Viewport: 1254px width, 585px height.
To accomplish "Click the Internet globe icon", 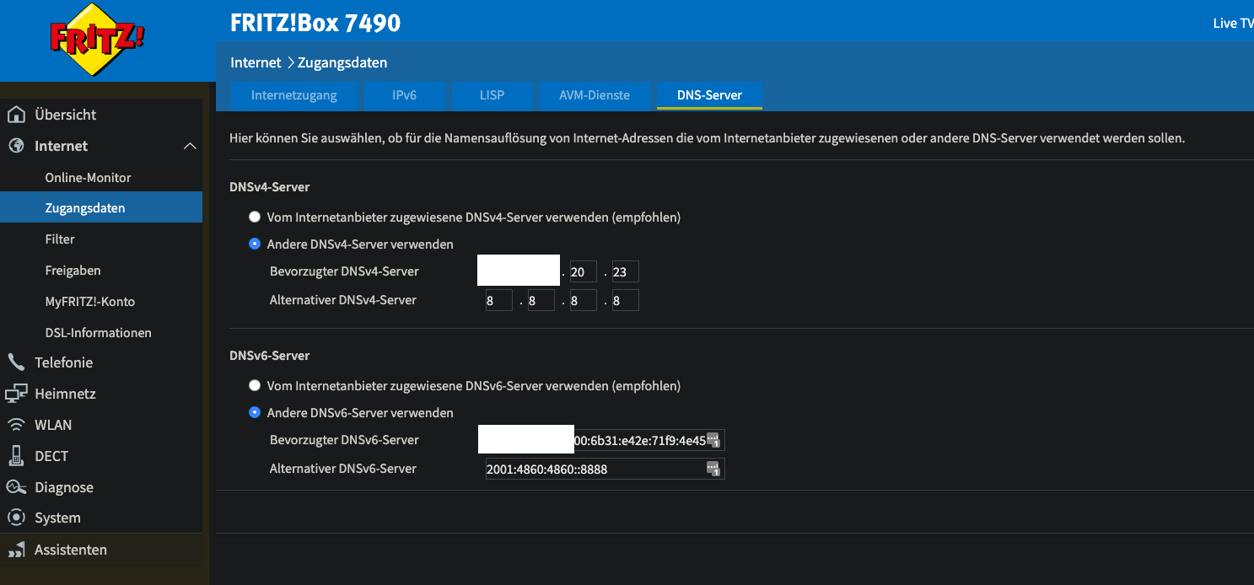I will pos(16,146).
